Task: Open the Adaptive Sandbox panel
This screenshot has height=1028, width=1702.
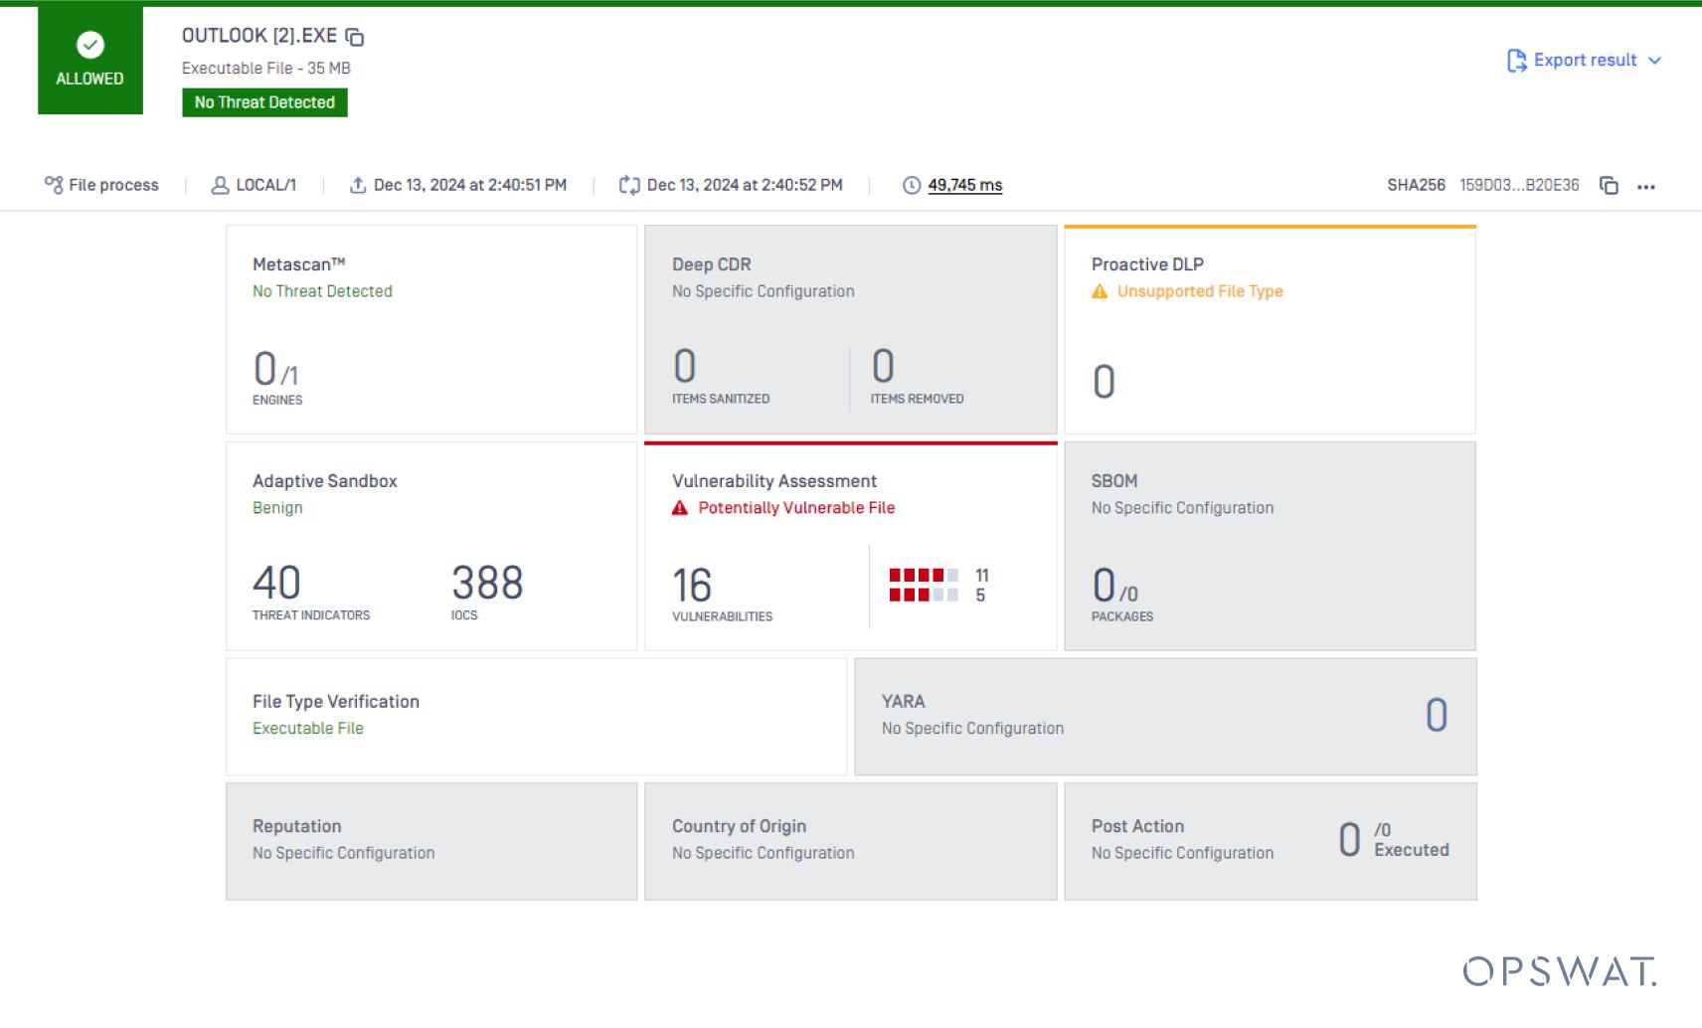Action: click(431, 546)
